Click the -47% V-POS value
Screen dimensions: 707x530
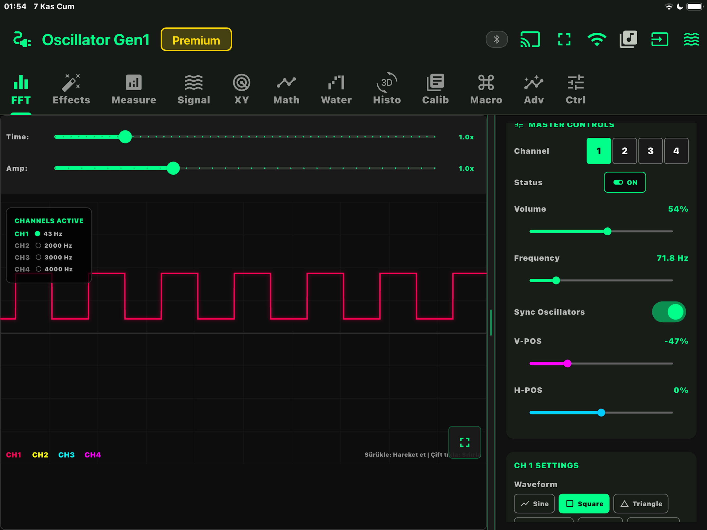(x=676, y=341)
